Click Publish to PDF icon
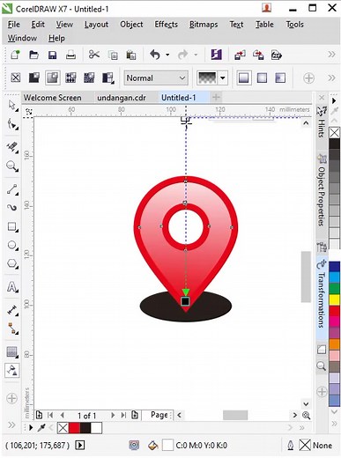 [x=277, y=55]
